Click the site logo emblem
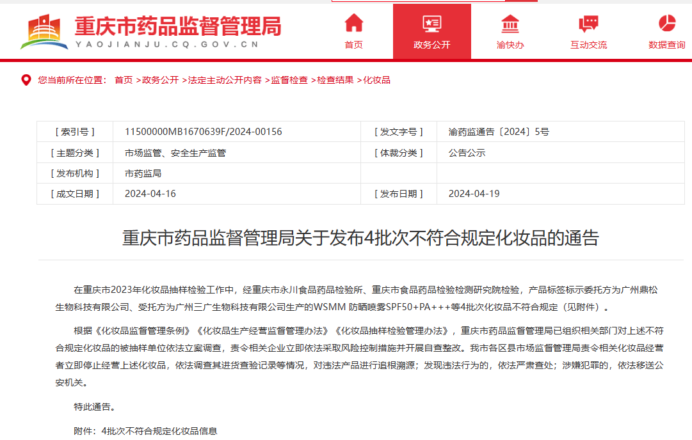Image resolution: width=692 pixels, height=440 pixels. coord(44,32)
